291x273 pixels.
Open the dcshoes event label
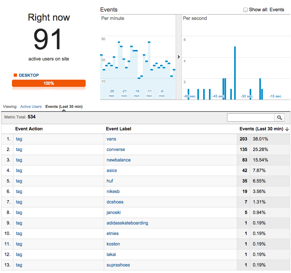click(x=115, y=202)
